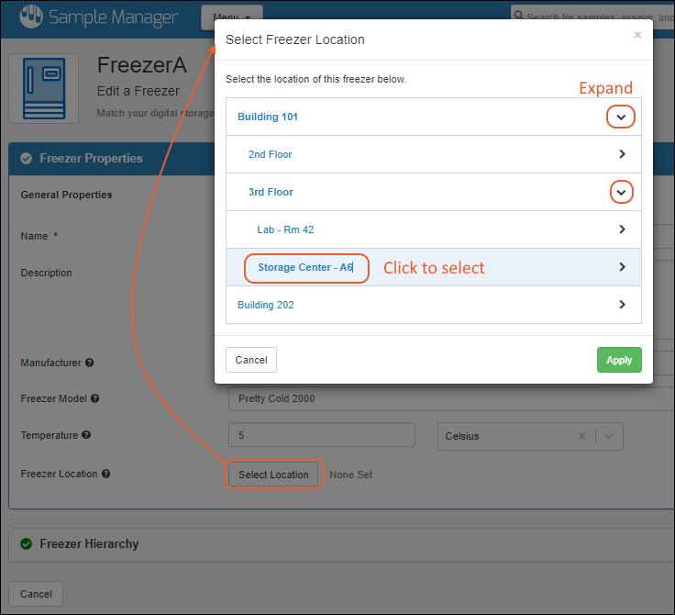Click the Manufacturer help question icon
675x615 pixels.
[x=90, y=363]
